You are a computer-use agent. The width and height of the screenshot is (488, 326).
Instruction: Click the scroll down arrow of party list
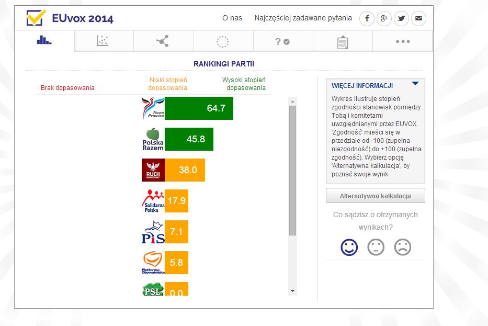coord(292,291)
